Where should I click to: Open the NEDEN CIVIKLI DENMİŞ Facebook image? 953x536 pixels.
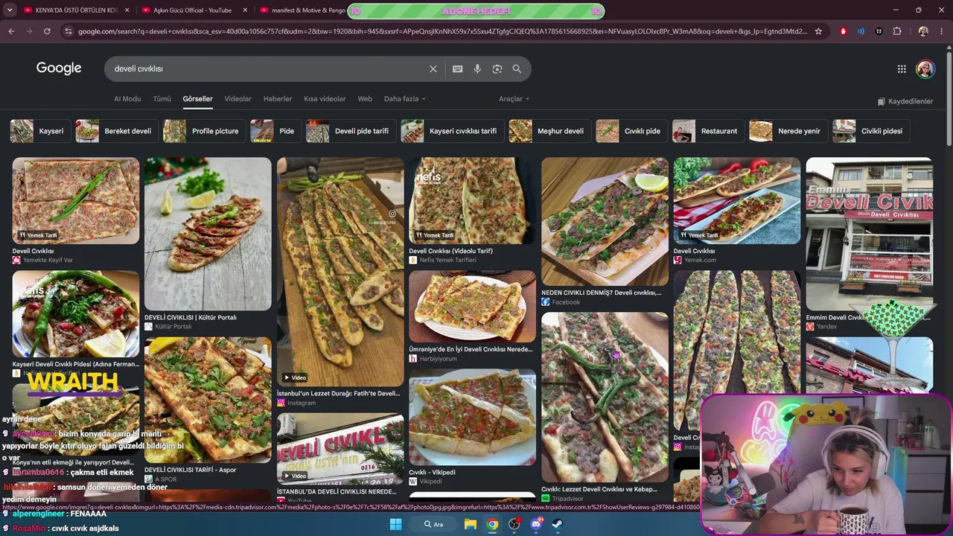click(x=605, y=222)
